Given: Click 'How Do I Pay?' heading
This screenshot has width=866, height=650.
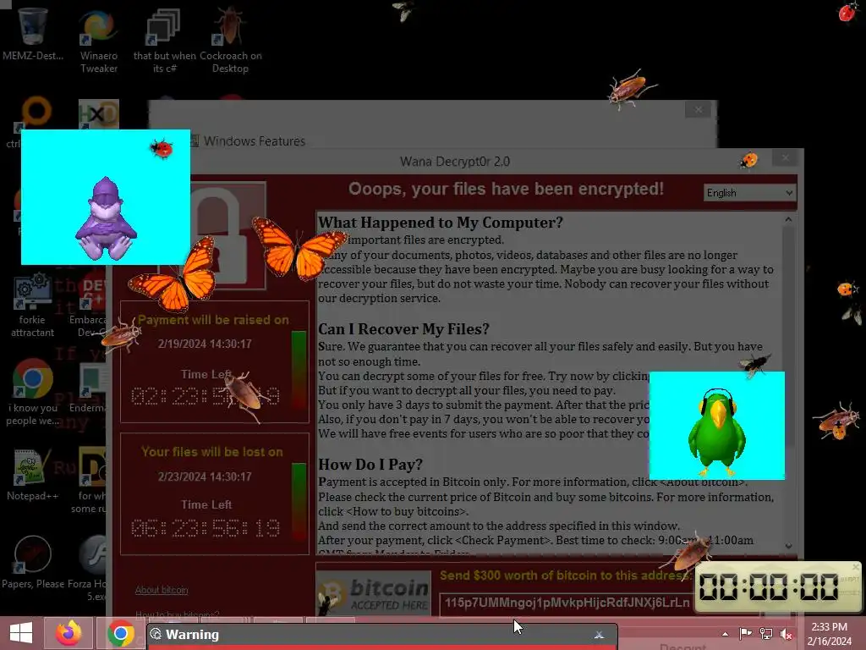Looking at the screenshot, I should tap(370, 465).
